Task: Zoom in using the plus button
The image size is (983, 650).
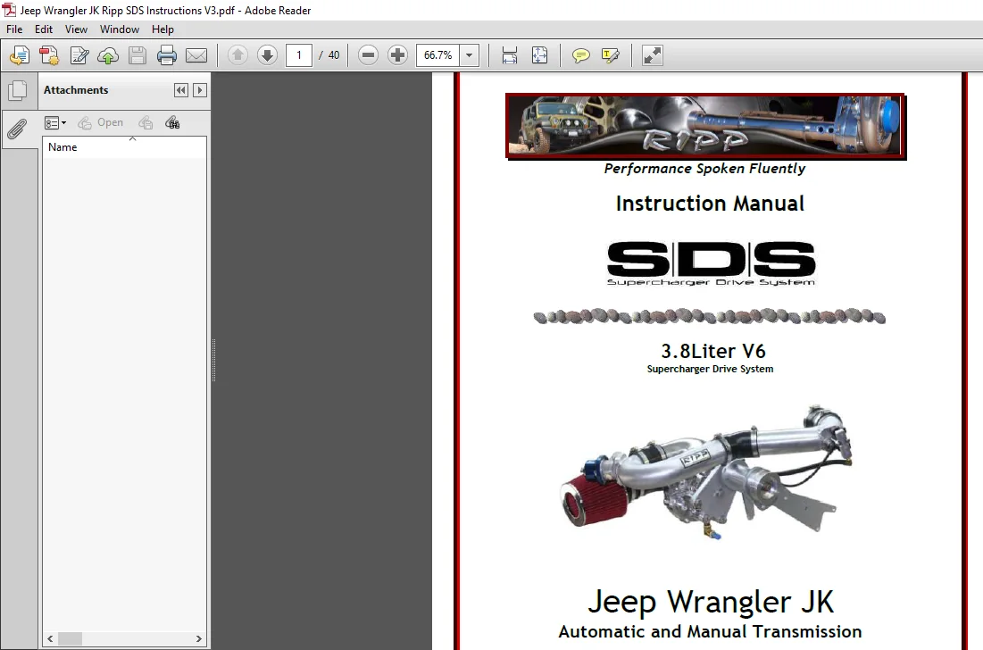Action: tap(397, 55)
